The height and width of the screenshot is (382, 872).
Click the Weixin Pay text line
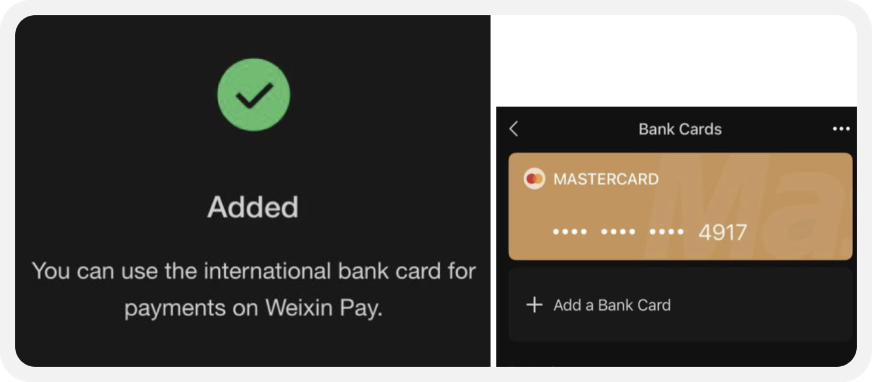(x=254, y=309)
